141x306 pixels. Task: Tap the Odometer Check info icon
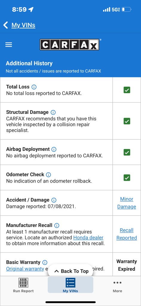point(48,175)
